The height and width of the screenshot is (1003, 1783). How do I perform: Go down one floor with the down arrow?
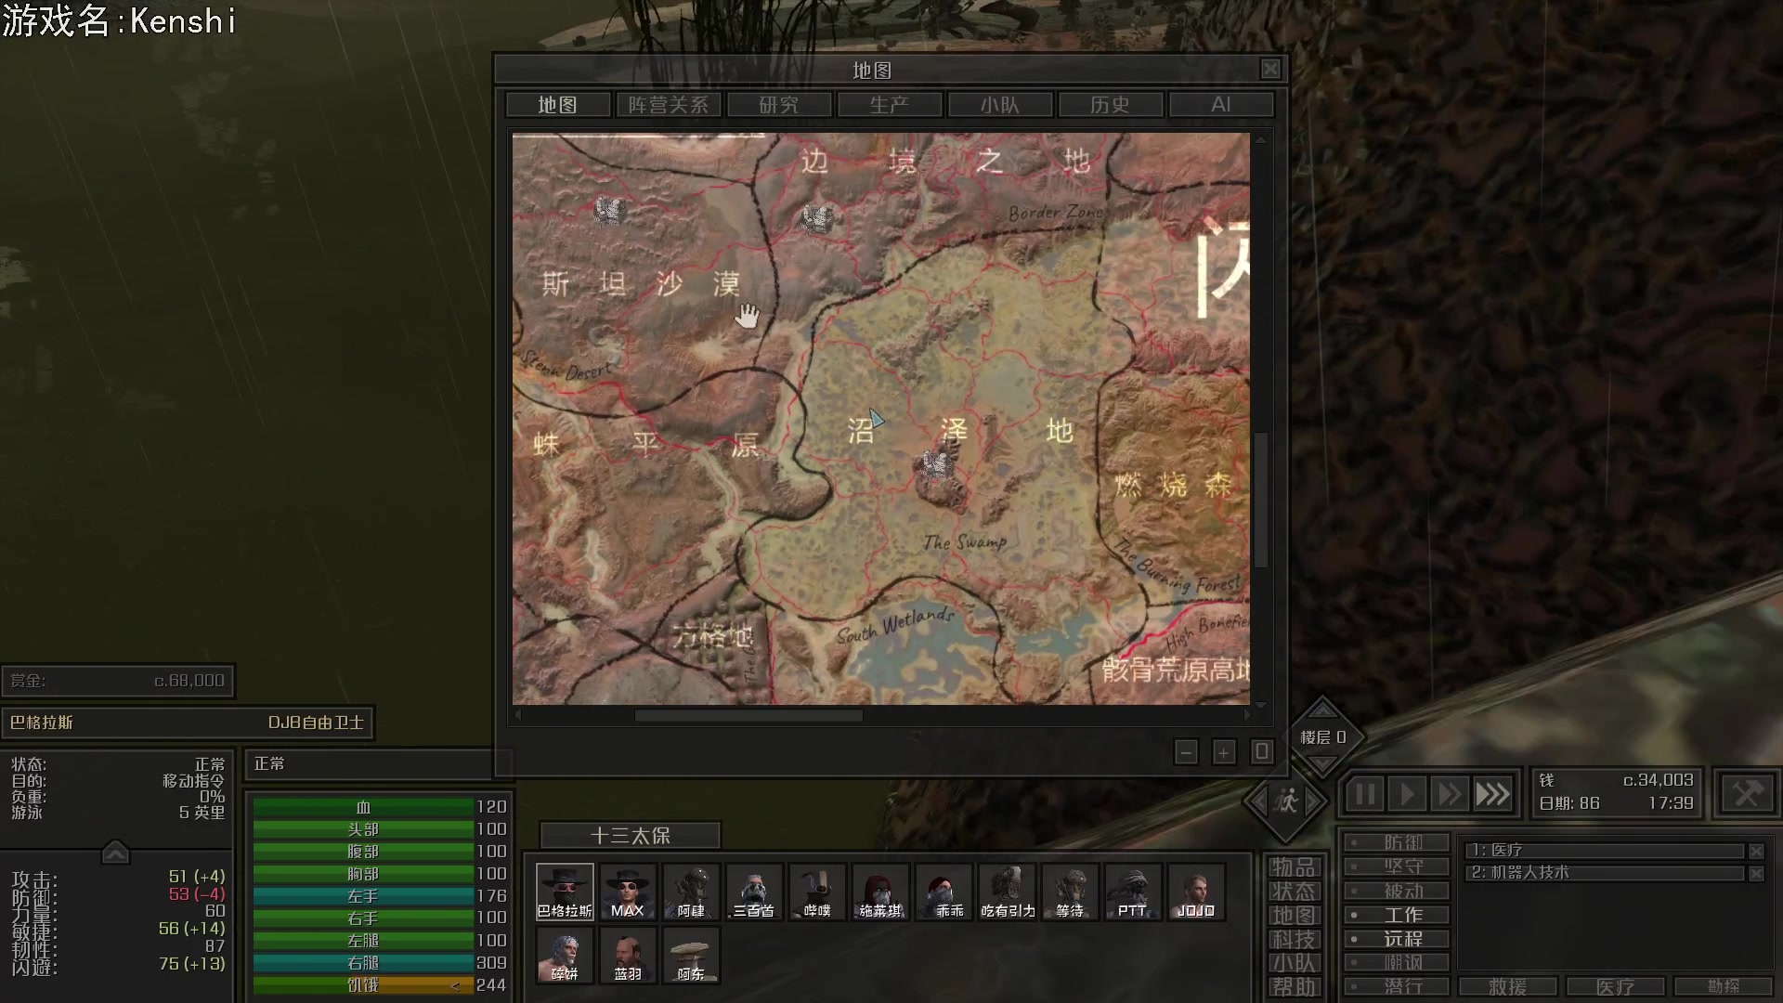pyautogui.click(x=1322, y=764)
